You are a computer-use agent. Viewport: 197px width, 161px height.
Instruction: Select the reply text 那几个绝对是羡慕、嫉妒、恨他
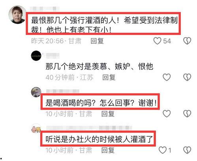tap(99, 66)
